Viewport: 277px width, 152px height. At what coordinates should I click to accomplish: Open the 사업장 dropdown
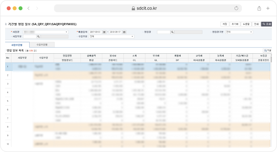click(46, 32)
